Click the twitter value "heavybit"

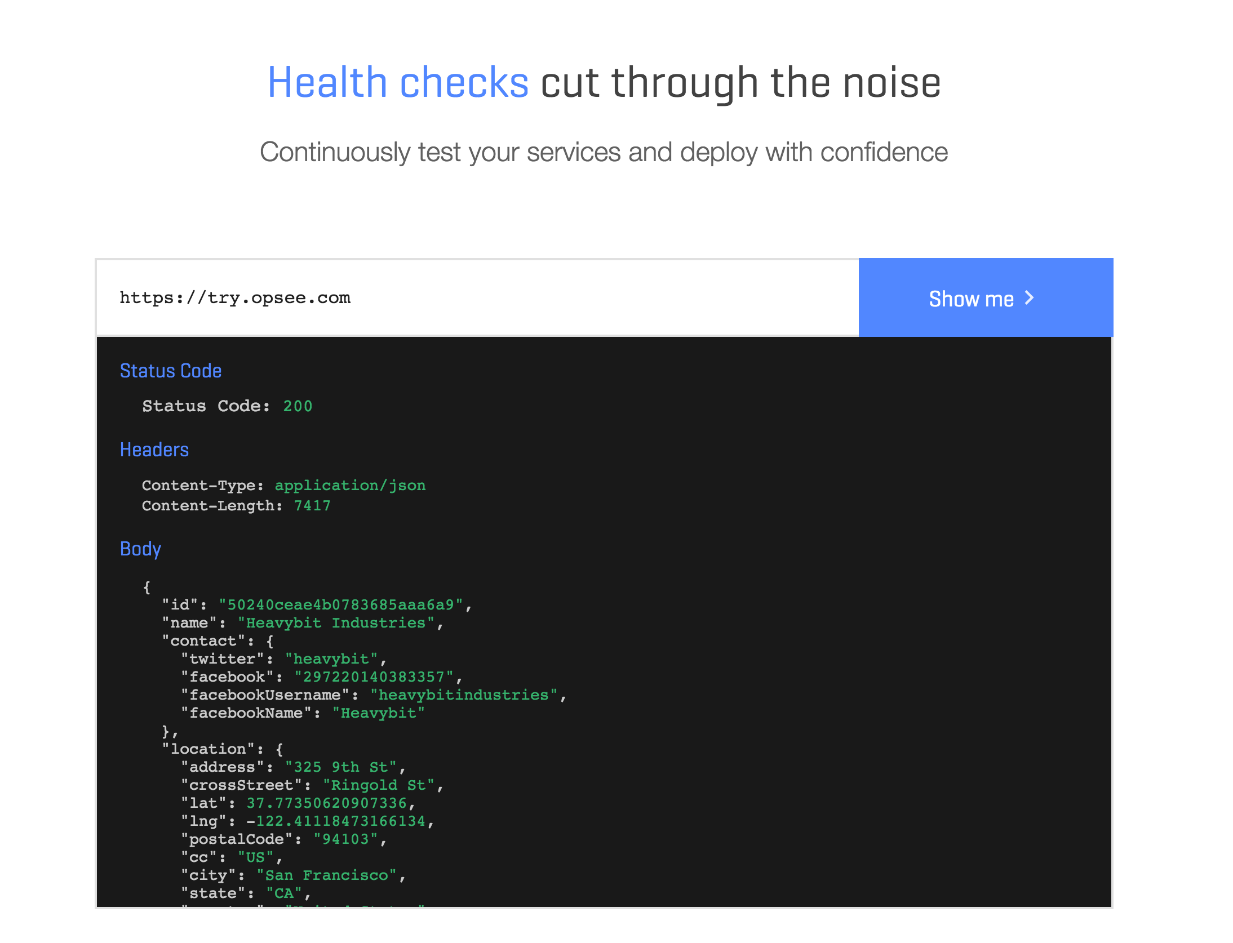[331, 659]
